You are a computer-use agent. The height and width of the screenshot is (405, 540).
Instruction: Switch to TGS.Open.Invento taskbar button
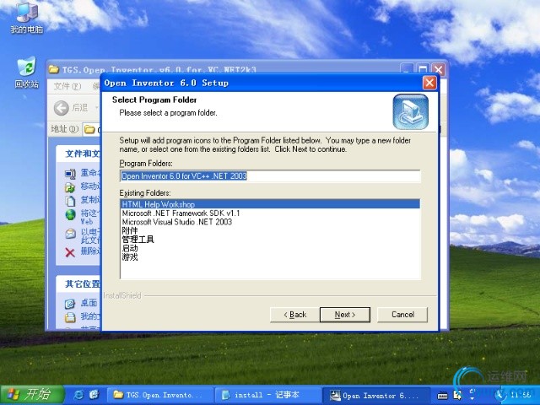pos(160,395)
